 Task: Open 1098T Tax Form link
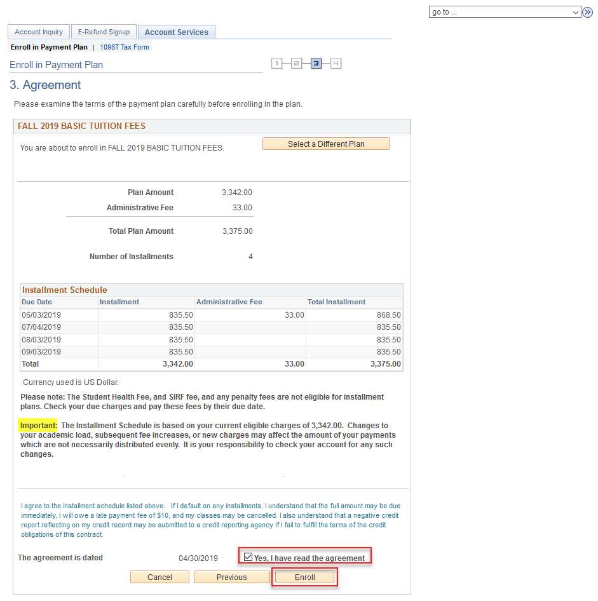tap(125, 47)
